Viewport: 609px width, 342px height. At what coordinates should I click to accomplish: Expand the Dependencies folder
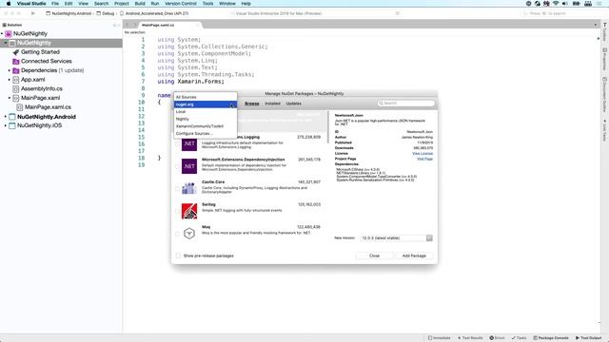tap(10, 70)
